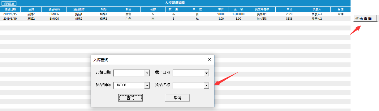This screenshot has width=379, height=111.
Task: Click the 货品2 name cell
Action: click(x=79, y=19)
